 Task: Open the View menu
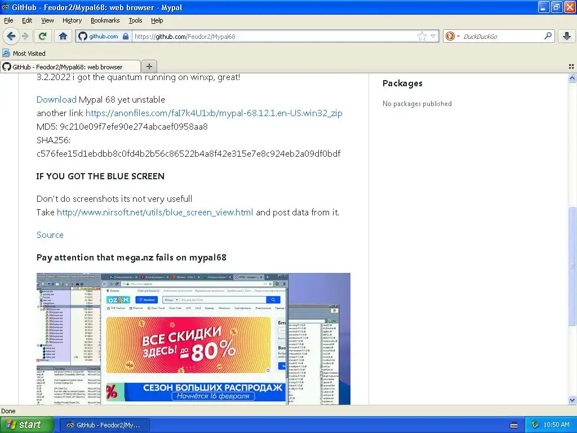[47, 20]
